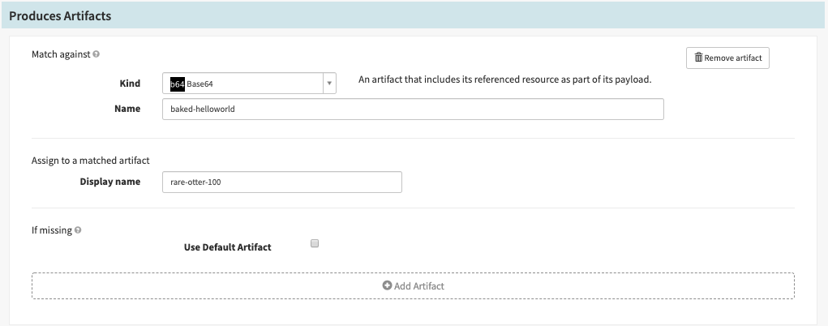The image size is (828, 326).
Task: Click the trash can icon for removing artifact
Action: pos(698,58)
